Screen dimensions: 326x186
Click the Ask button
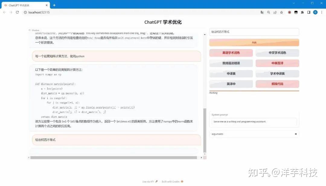click(x=254, y=42)
